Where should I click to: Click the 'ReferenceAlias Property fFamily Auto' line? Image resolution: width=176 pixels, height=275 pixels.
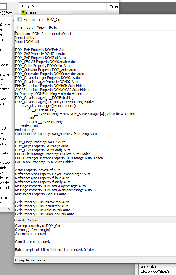point(43,182)
